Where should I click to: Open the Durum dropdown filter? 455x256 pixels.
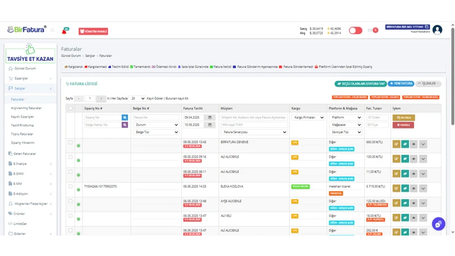point(156,125)
